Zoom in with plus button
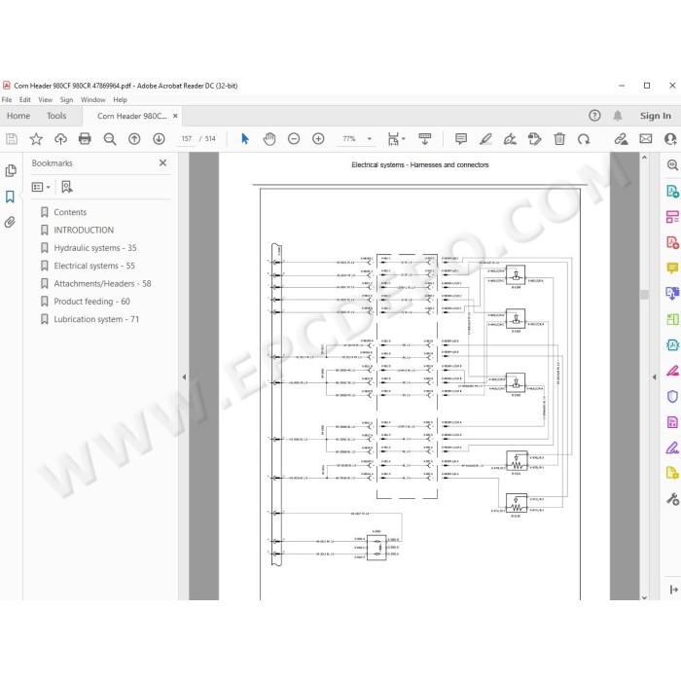Image resolution: width=681 pixels, height=681 pixels. (318, 139)
